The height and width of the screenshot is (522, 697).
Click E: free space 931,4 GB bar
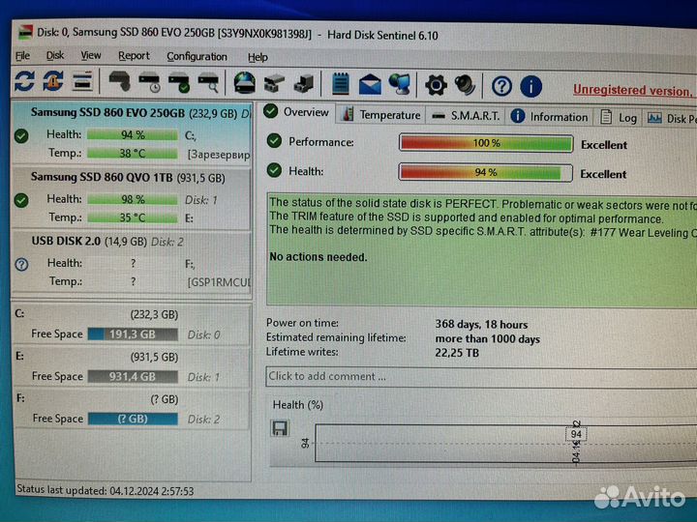(133, 377)
